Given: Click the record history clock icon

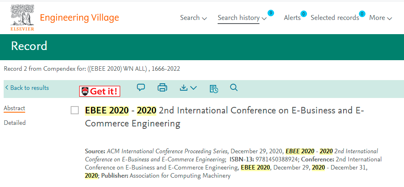Looking at the screenshot, I should point(214,89).
